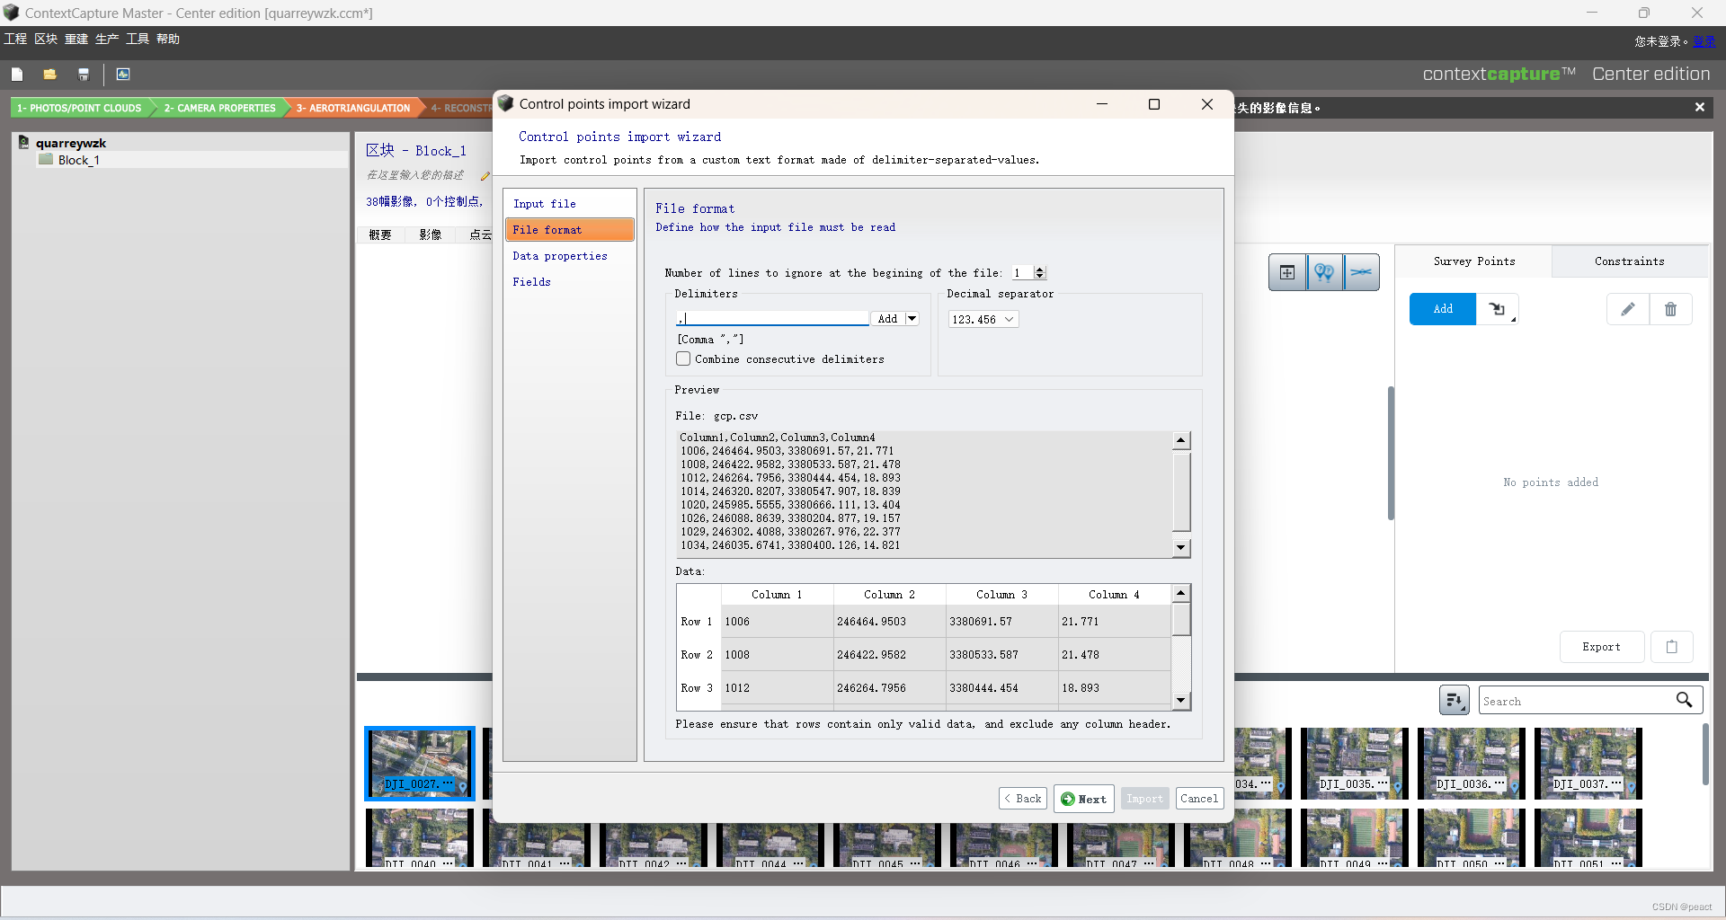Increase lines to ignore with the stepper arrow
1726x920 pixels.
[1041, 269]
